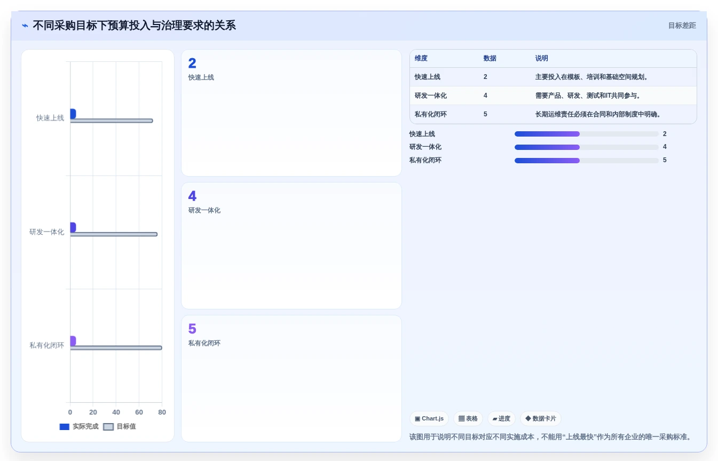Click the 目标差距 label in header
The image size is (718, 461).
tap(682, 26)
